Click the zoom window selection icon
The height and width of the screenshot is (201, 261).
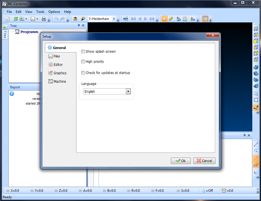pos(256,100)
